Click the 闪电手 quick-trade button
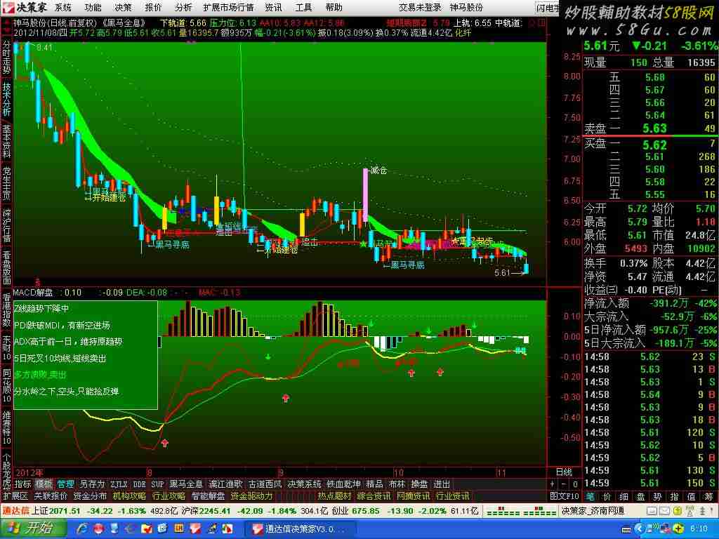 [548, 8]
